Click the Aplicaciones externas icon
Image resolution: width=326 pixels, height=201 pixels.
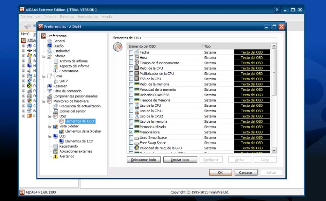[56, 151]
